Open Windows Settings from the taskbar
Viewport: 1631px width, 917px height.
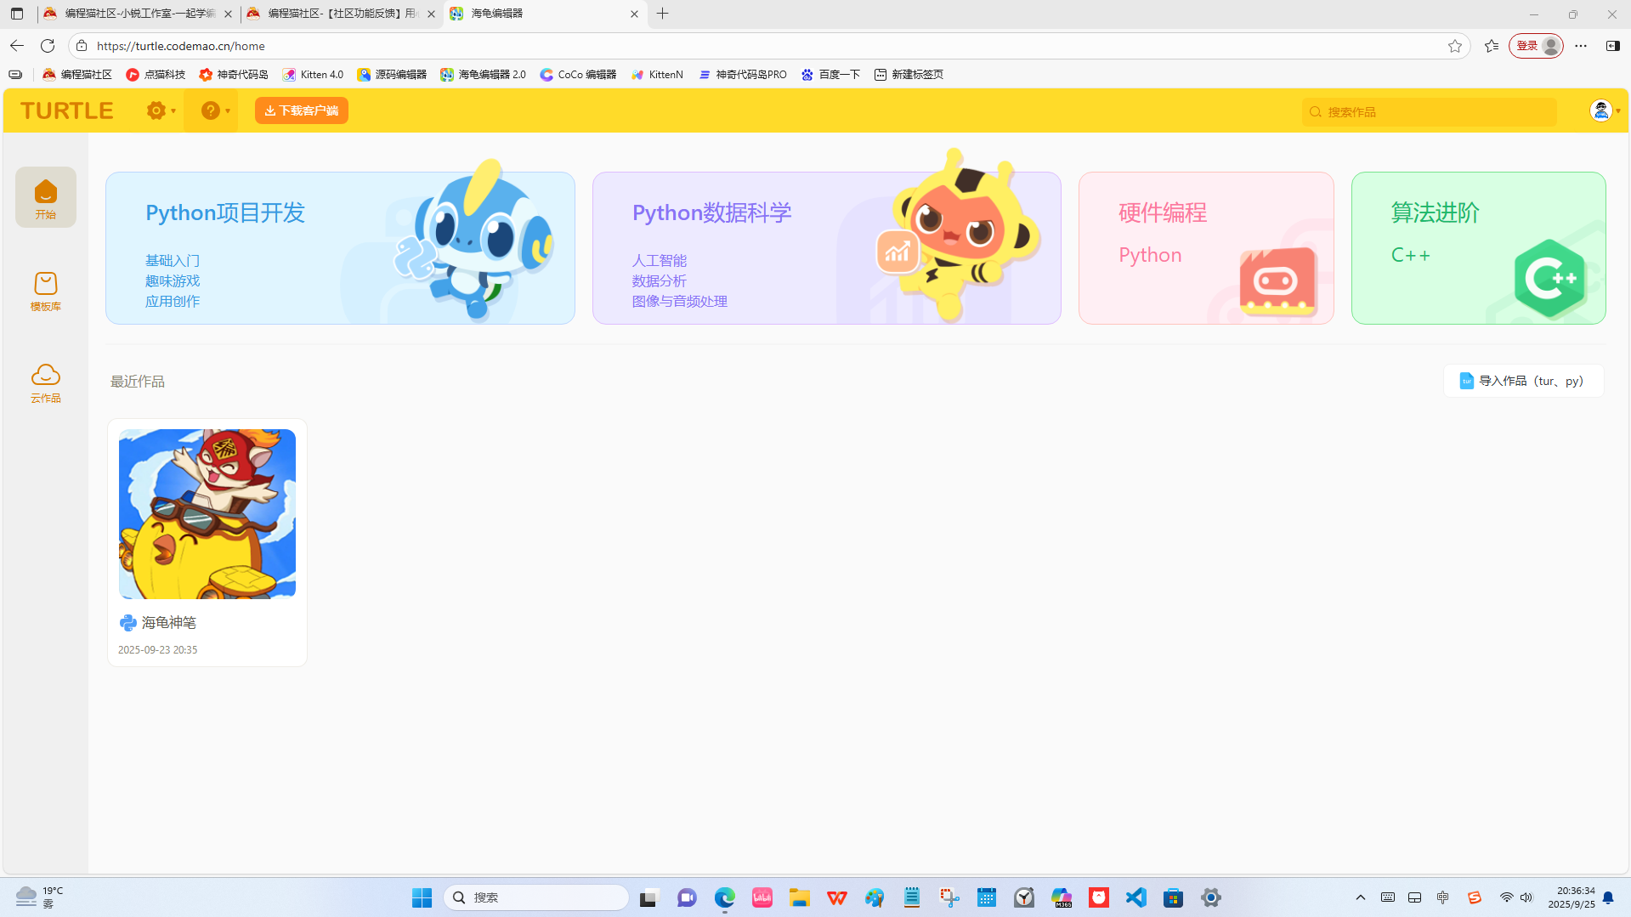point(1211,897)
